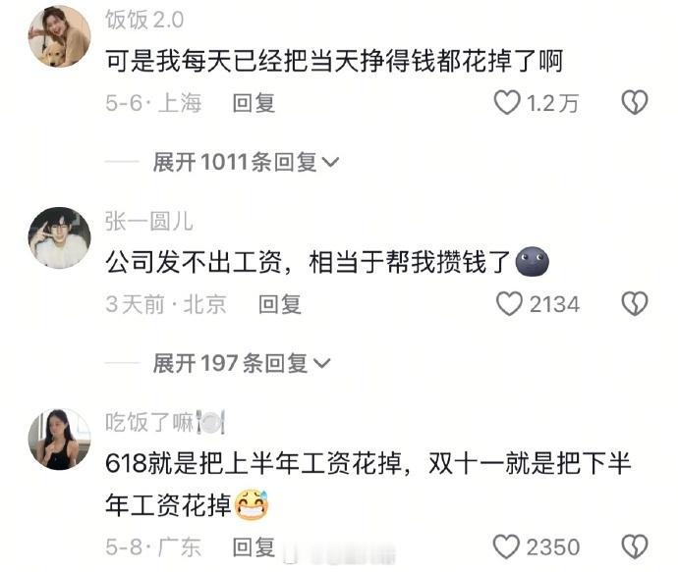Expand 197 replies under second comment

point(242,363)
